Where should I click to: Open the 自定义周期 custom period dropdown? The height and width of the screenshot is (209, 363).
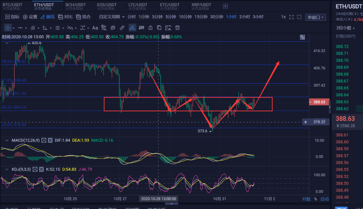click(x=112, y=17)
